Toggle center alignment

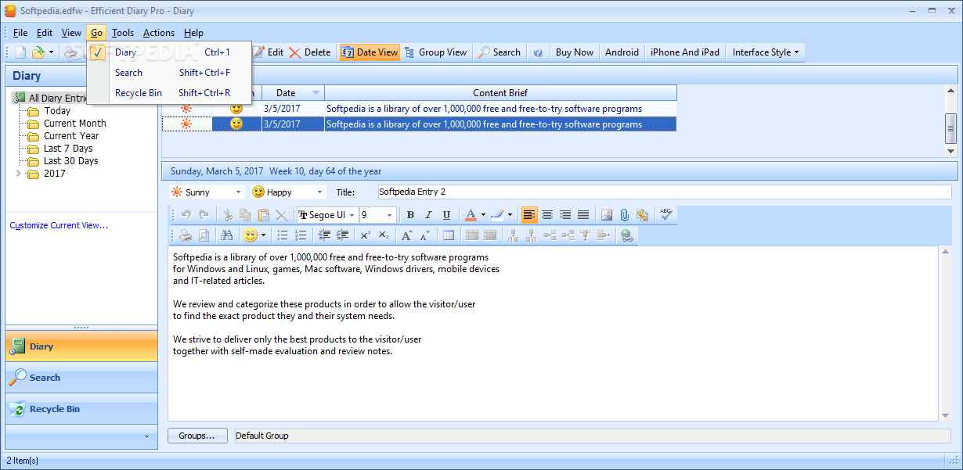[547, 215]
